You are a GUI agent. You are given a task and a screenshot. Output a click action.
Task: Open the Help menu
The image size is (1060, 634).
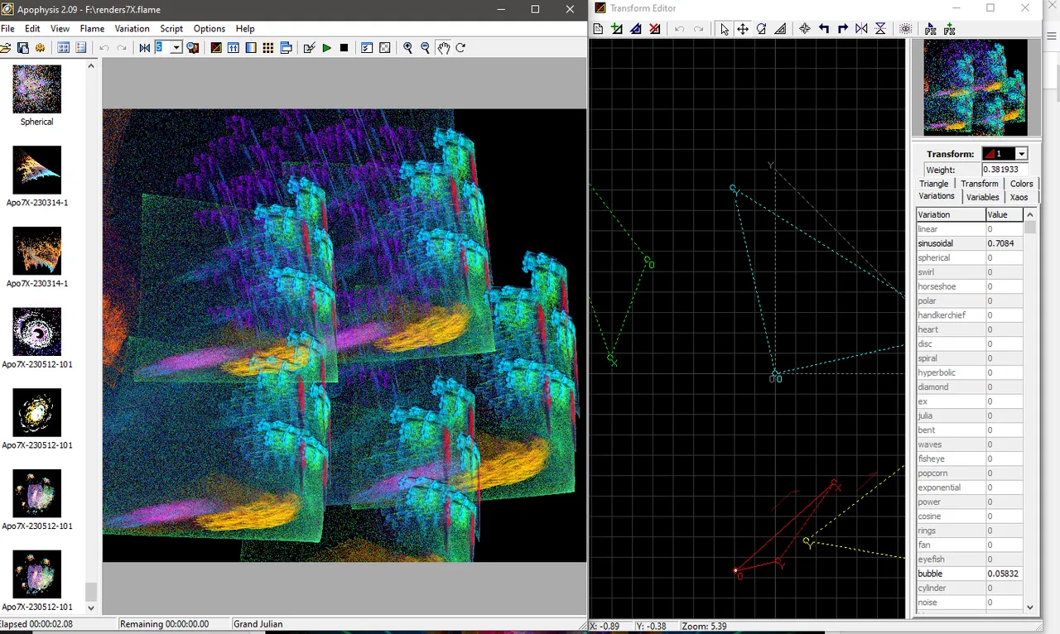[x=245, y=28]
